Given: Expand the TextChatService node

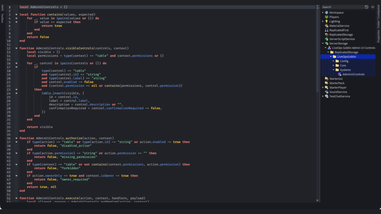Looking at the screenshot, I should pos(323,96).
